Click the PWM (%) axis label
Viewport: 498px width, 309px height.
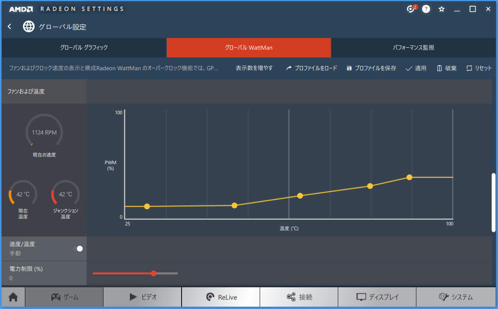coord(110,165)
